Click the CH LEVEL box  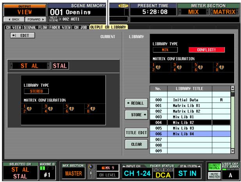(x=108, y=175)
